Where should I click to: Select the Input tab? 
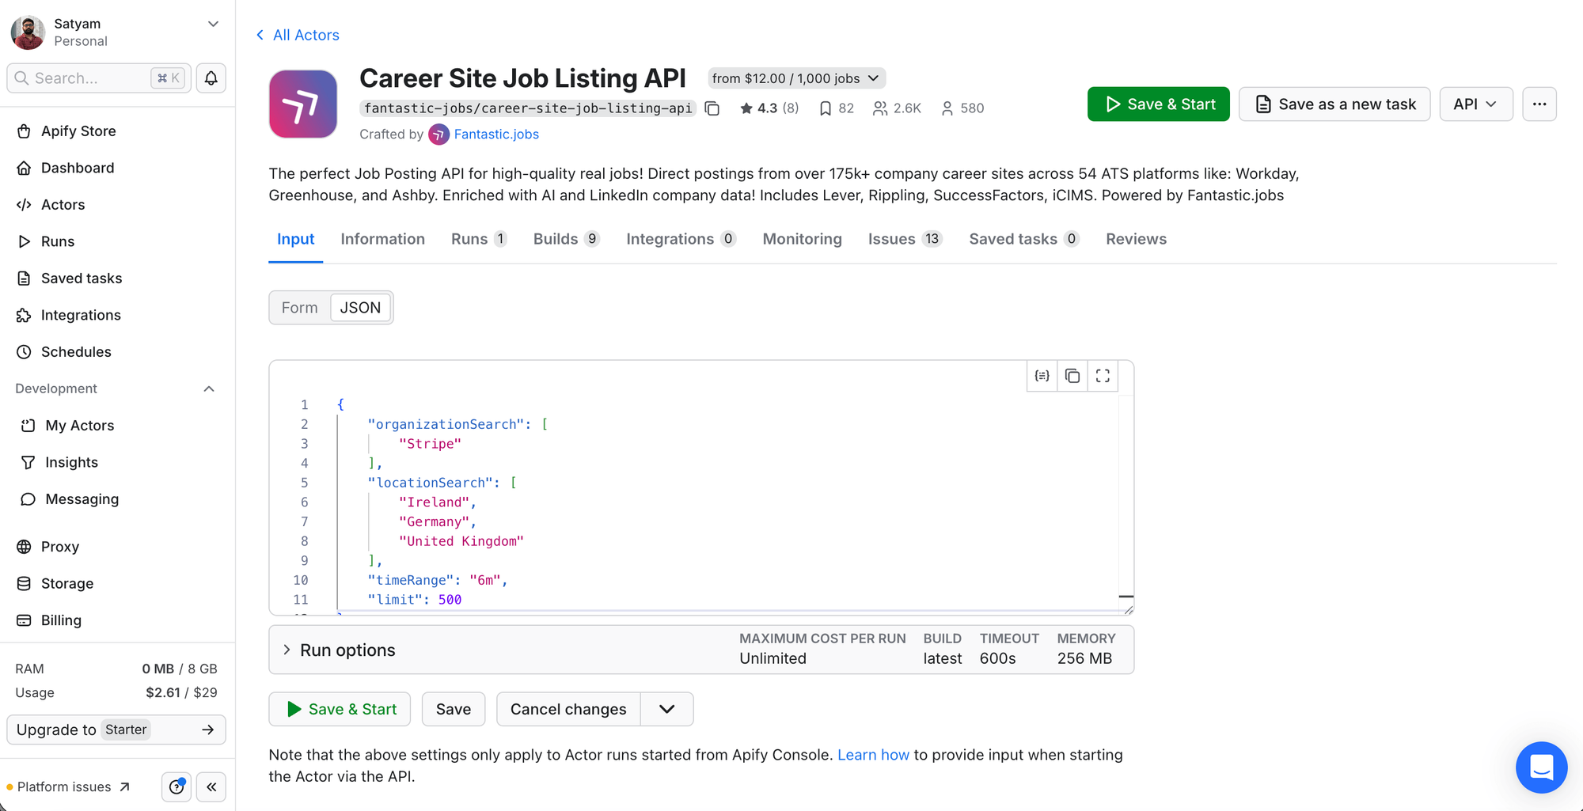pyautogui.click(x=296, y=239)
